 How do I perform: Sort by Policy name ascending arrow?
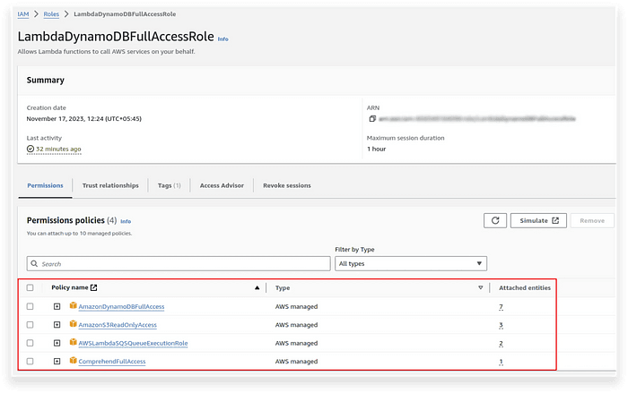point(257,288)
